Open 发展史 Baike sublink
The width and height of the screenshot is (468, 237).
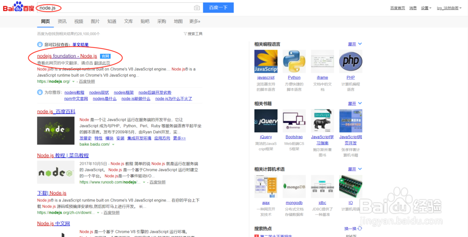(x=85, y=138)
